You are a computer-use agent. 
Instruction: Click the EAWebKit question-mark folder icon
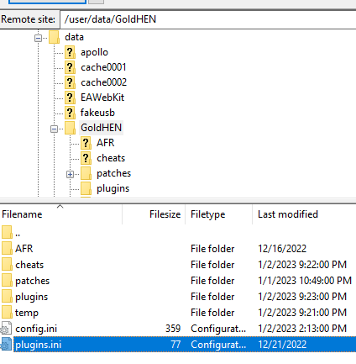pyautogui.click(x=70, y=98)
